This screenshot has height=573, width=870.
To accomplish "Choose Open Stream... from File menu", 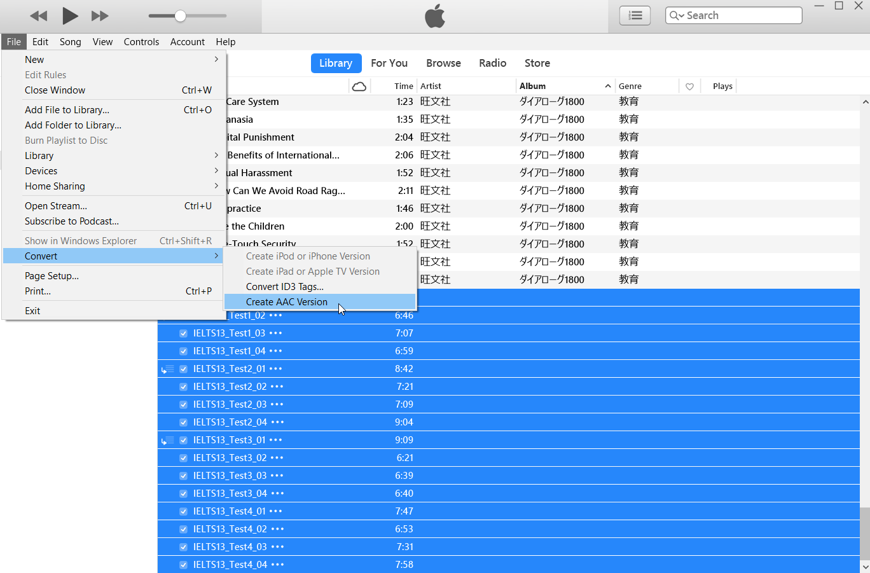I will pyautogui.click(x=113, y=206).
